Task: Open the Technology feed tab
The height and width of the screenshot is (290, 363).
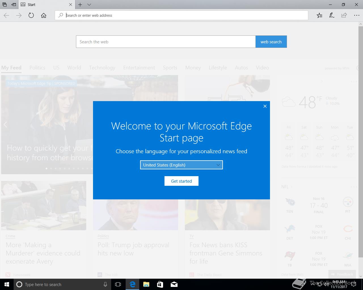Action: (102, 67)
